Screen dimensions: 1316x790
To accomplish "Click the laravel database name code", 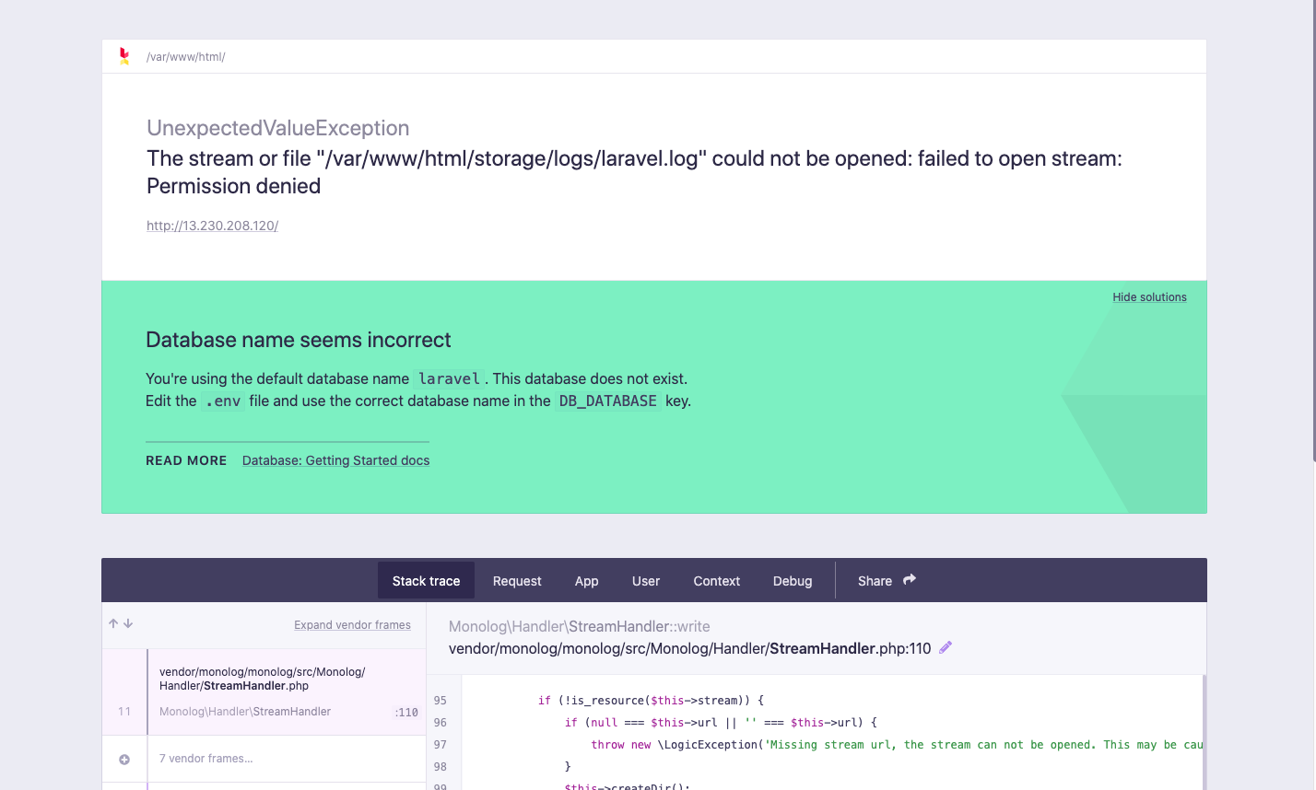I will [x=449, y=378].
